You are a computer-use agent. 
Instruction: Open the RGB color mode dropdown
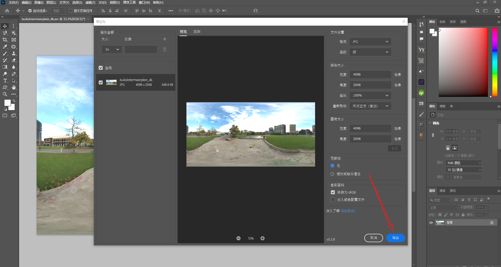pos(464,163)
